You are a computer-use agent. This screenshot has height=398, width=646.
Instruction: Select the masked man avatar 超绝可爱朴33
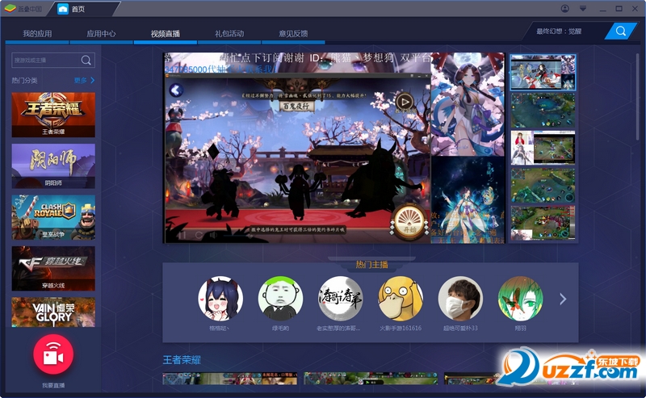(460, 299)
